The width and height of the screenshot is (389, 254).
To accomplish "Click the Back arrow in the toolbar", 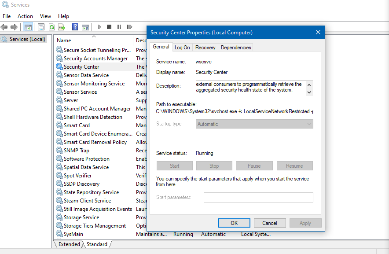I will (4, 27).
